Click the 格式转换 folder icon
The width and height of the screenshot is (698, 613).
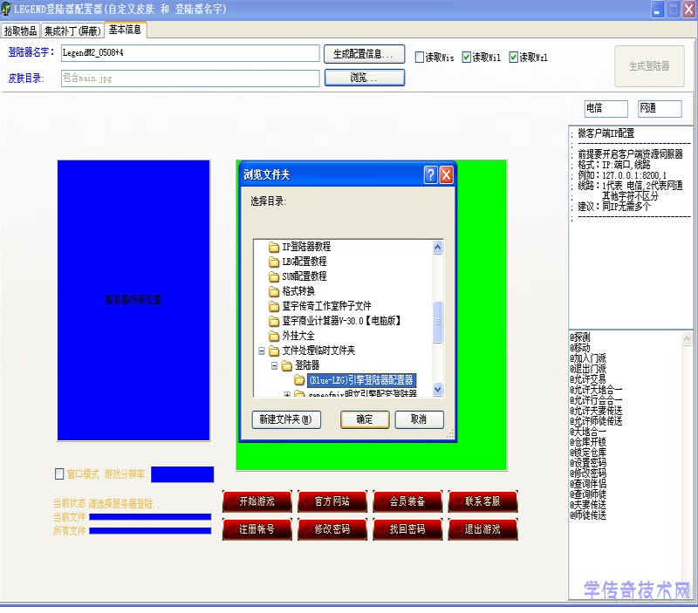coord(273,291)
